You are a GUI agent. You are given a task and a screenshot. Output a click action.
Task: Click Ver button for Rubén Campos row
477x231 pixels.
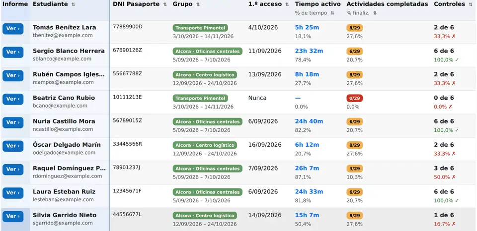click(x=13, y=75)
